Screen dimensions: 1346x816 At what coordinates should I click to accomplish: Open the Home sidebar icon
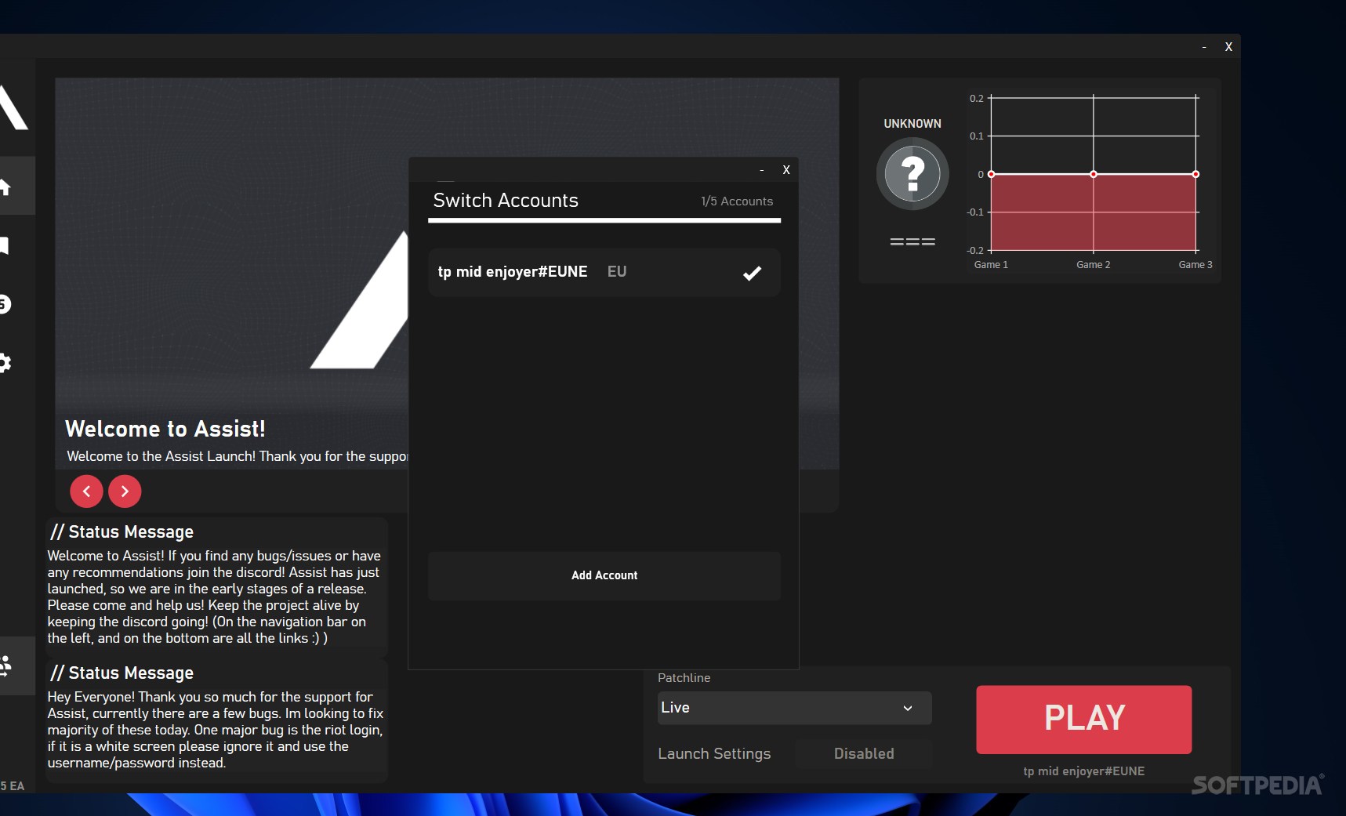(5, 187)
